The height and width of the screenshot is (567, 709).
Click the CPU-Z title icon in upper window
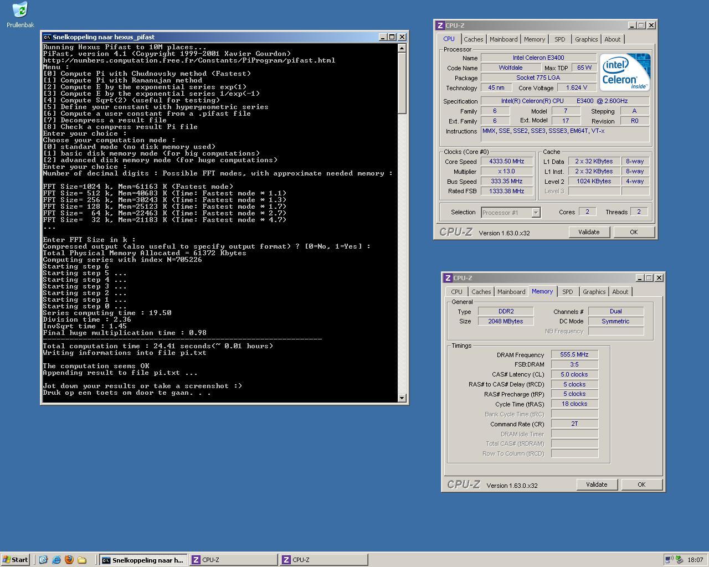pos(440,25)
